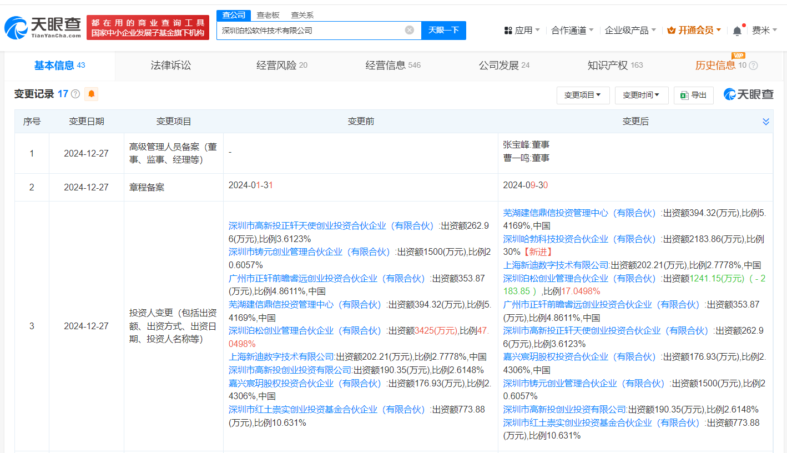Viewport: 787px width, 453px height.
Task: Click the red 国家中小企业发展子基金 banner
Action: point(148,28)
